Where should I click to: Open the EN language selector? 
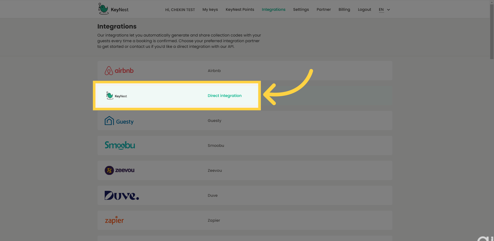tap(381, 10)
